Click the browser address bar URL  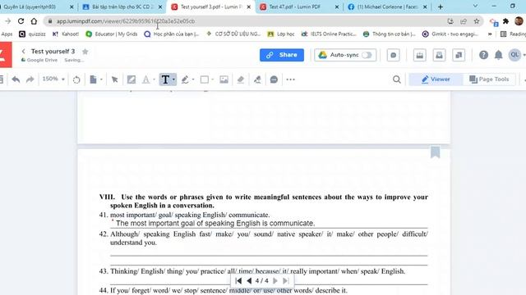(126, 21)
